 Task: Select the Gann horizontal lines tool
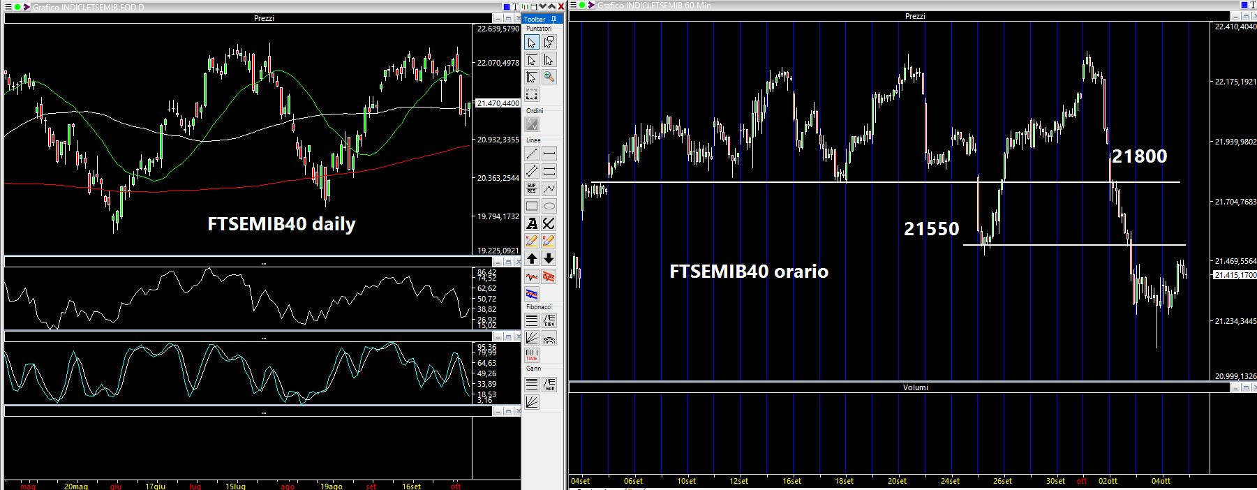(532, 385)
